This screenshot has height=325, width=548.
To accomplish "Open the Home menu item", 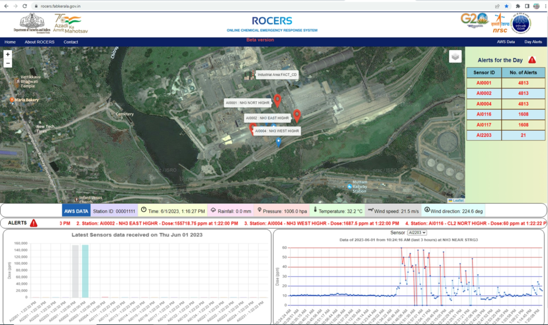I will [10, 42].
